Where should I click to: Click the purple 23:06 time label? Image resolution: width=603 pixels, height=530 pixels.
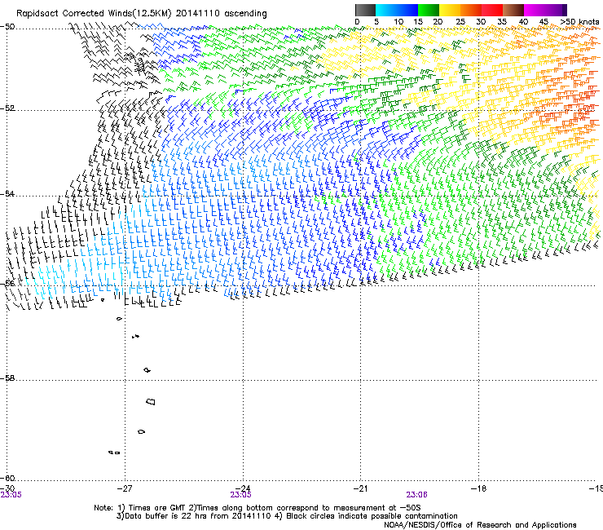coord(417,495)
